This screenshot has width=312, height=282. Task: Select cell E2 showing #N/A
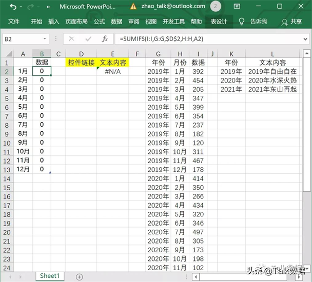coord(112,71)
